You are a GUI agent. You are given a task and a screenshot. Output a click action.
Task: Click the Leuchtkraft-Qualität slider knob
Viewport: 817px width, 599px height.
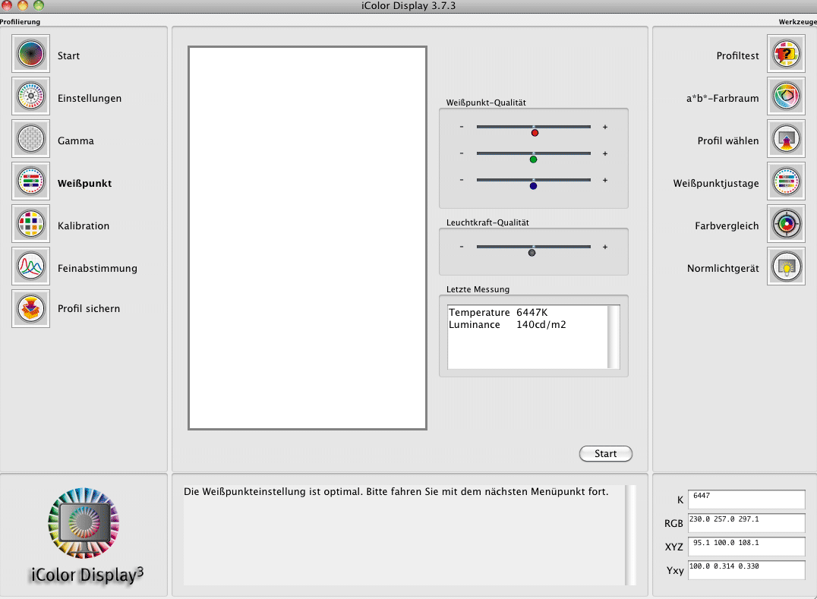(x=532, y=253)
